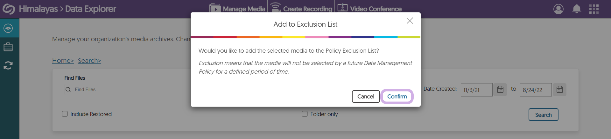This screenshot has height=139, width=611.
Task: Open the apps grid launcher
Action: (x=594, y=9)
